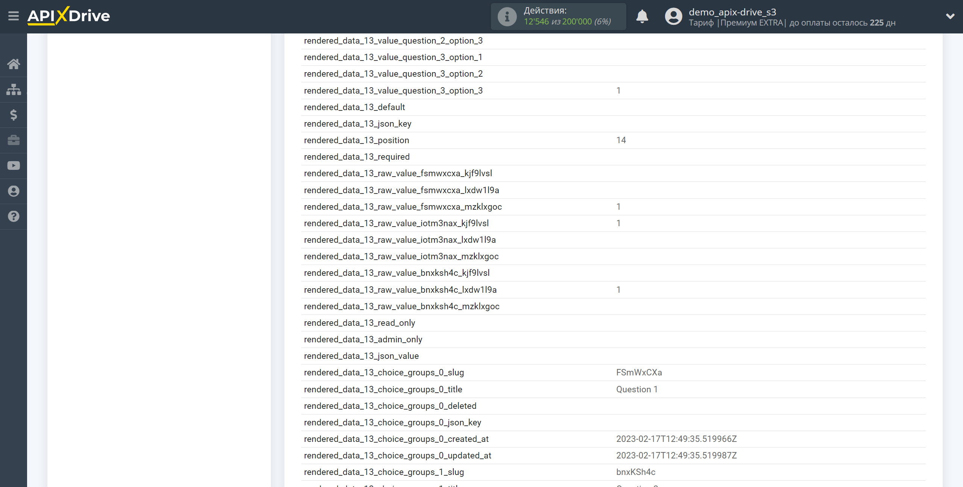Select row rendered_data_13_admin_only
The width and height of the screenshot is (963, 487).
(x=613, y=339)
